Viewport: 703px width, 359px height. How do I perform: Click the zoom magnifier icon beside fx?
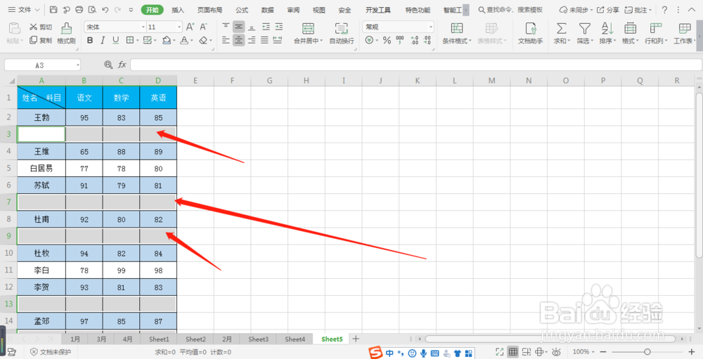tap(108, 65)
